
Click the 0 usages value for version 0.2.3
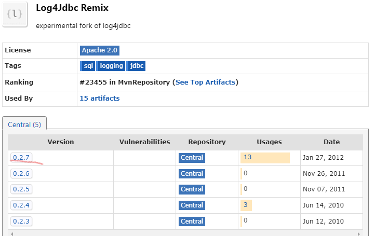[x=246, y=220]
